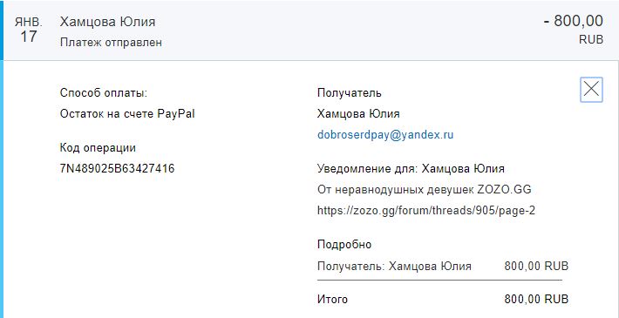This screenshot has width=619, height=318.
Task: Close the transaction details panel with X
Action: 591,90
